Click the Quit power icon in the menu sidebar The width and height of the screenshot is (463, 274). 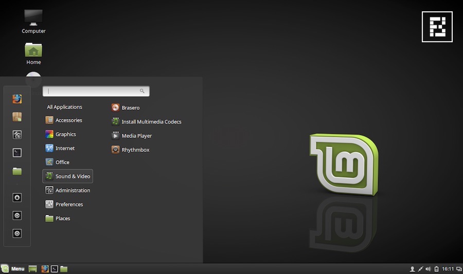point(17,233)
